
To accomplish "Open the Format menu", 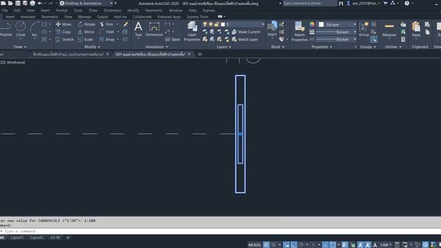I will 61,10.
